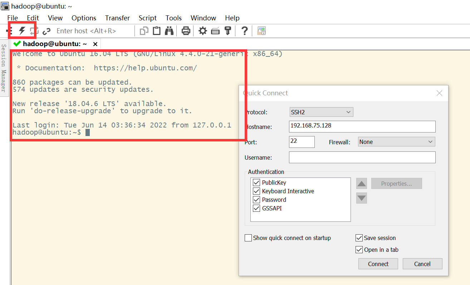This screenshot has width=470, height=285.
Task: Move authentication method up with up arrow
Action: click(362, 184)
